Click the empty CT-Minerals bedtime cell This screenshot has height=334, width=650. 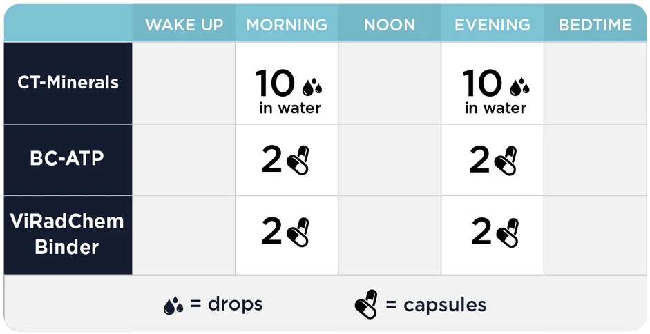click(x=595, y=83)
